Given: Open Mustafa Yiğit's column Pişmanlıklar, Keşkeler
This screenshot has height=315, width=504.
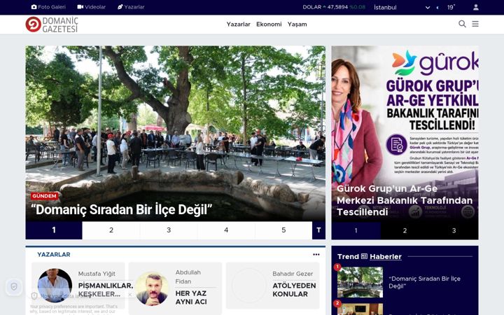Looking at the screenshot, I should pos(106,290).
